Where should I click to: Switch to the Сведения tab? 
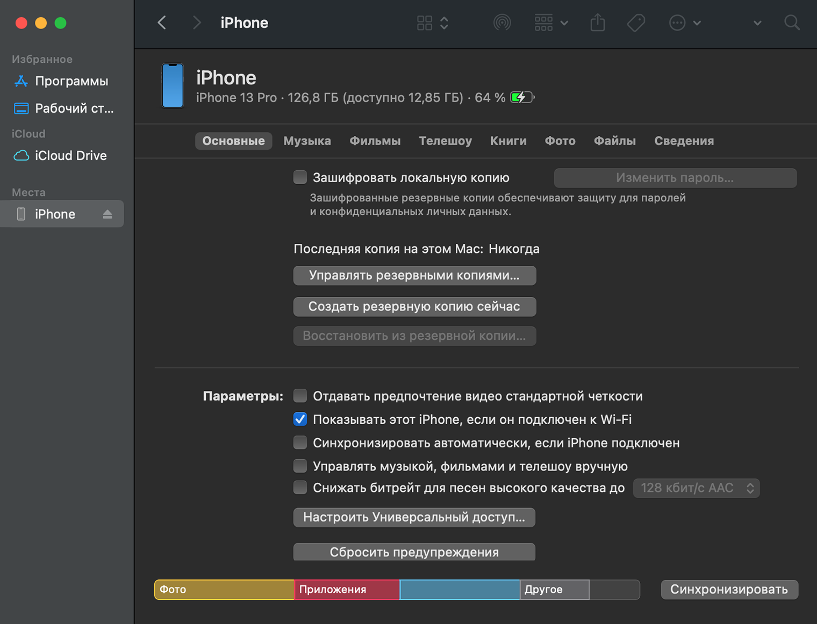pyautogui.click(x=684, y=141)
